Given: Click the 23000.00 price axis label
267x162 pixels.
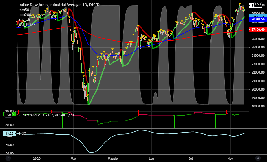Looking at the screenshot, I should (258, 64).
